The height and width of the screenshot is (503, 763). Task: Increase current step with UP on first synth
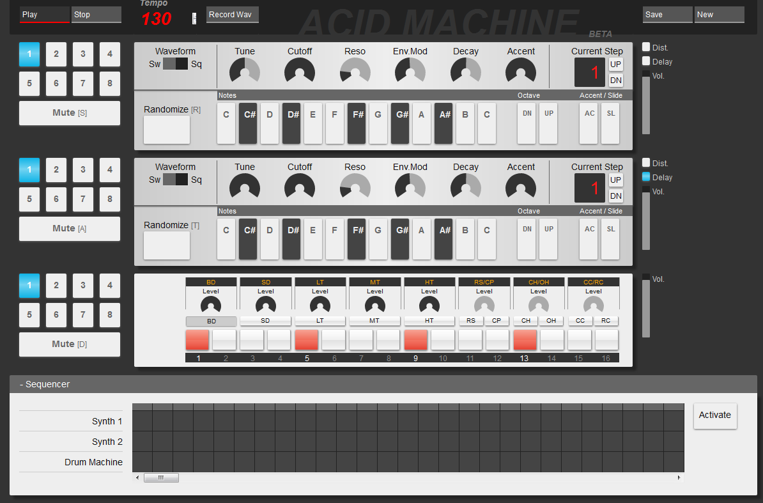point(615,65)
